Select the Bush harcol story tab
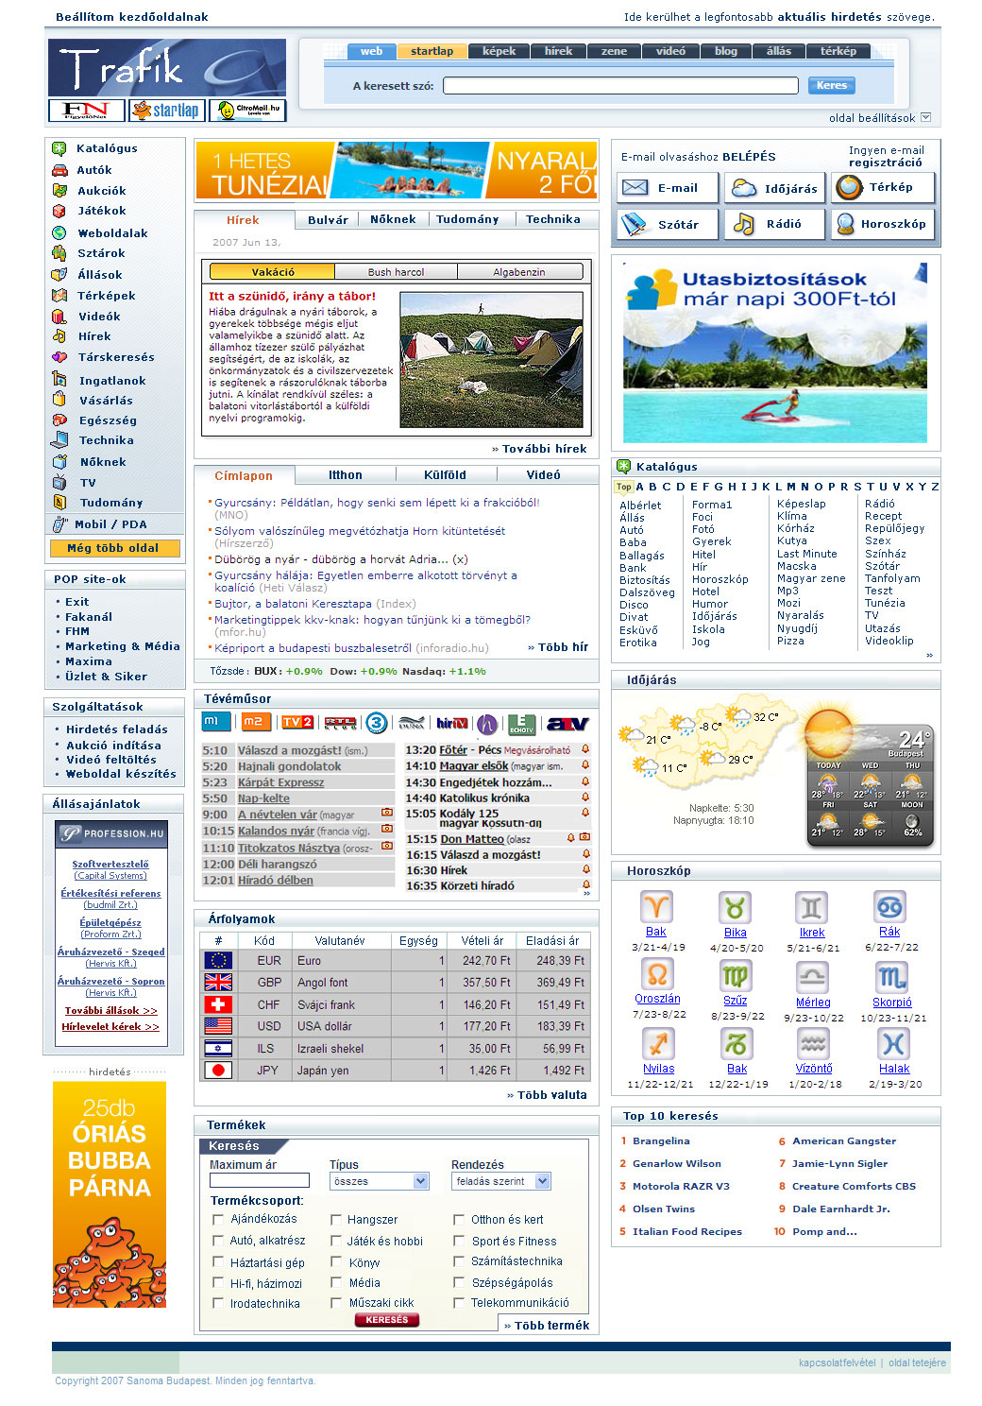982x1406 pixels. pyautogui.click(x=396, y=272)
